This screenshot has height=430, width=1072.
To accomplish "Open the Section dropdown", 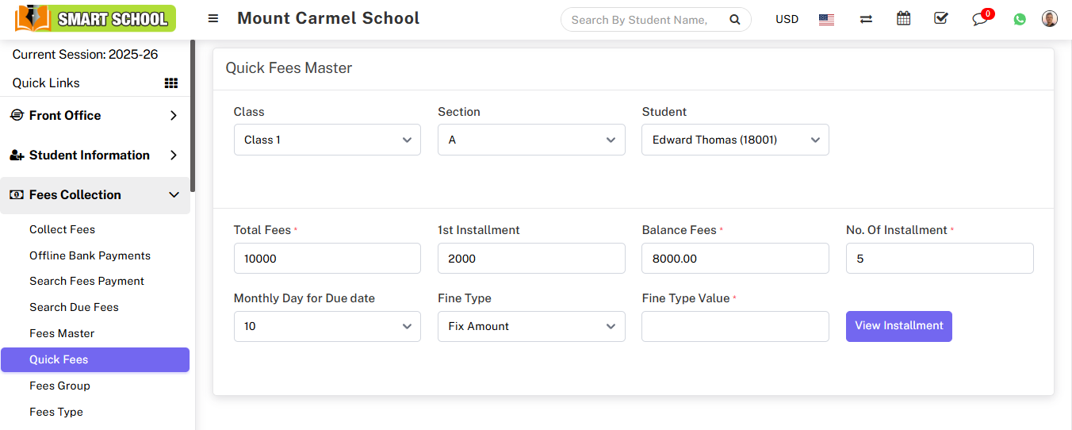I will 531,140.
